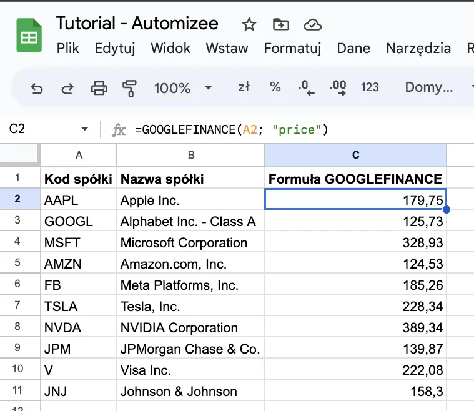The height and width of the screenshot is (411, 474).
Task: Expand the name box dropdown arrow
Action: pos(85,129)
